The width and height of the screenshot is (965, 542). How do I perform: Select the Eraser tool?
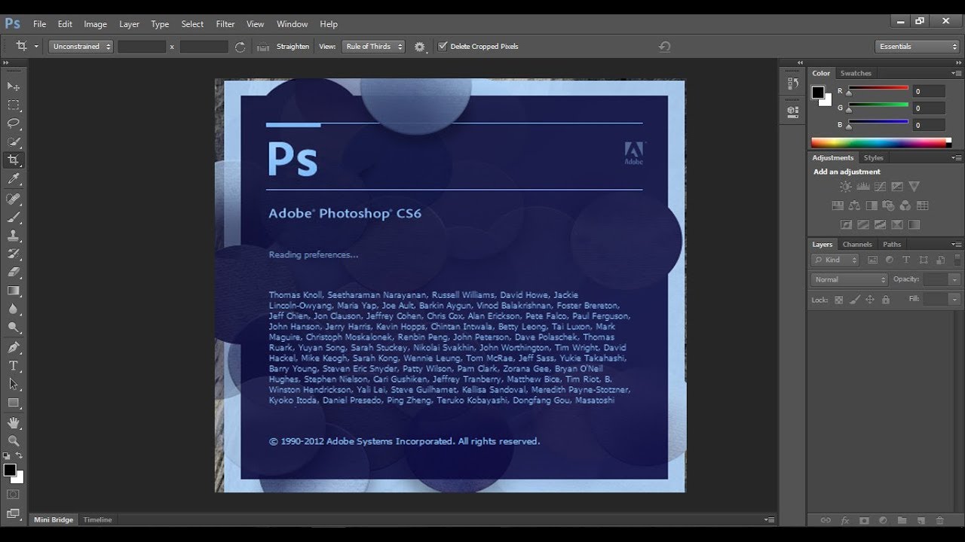(14, 272)
